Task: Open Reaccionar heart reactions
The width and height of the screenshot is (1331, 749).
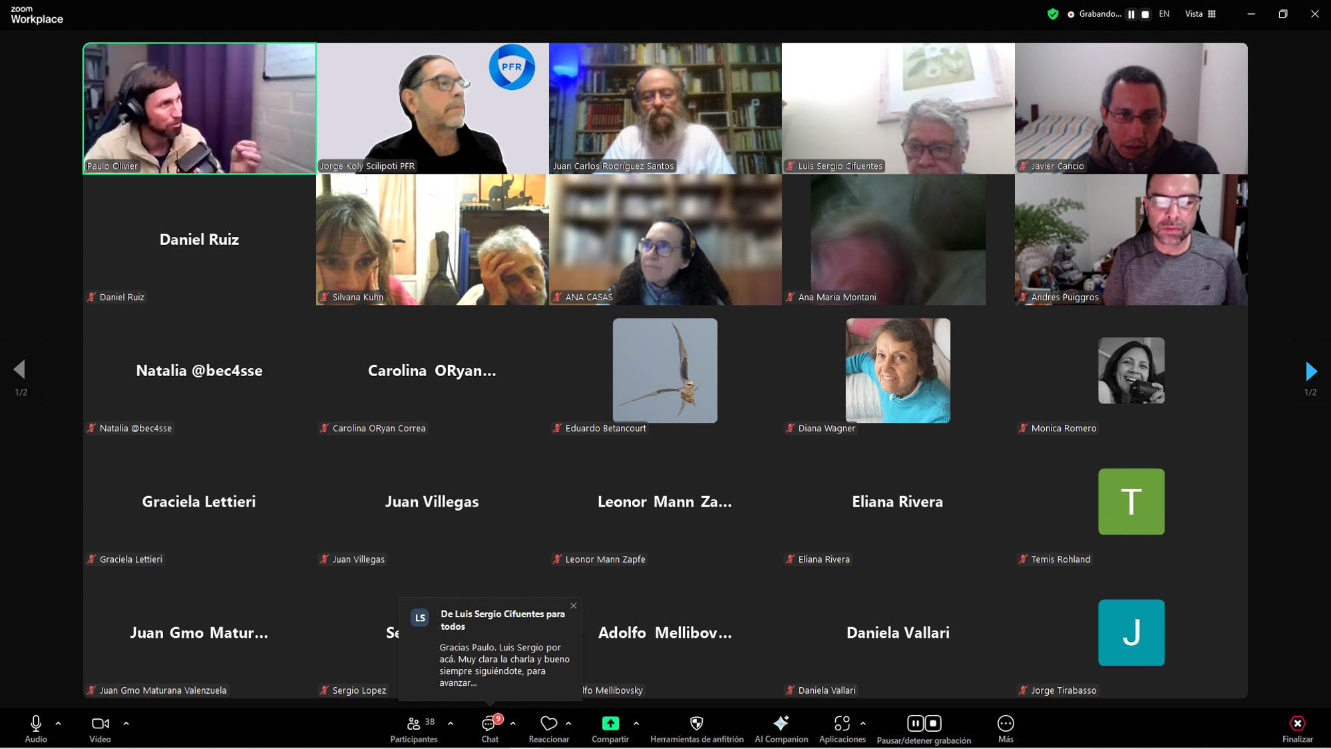Action: tap(549, 728)
